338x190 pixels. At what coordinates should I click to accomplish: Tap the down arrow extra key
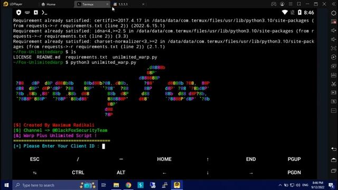click(208, 173)
